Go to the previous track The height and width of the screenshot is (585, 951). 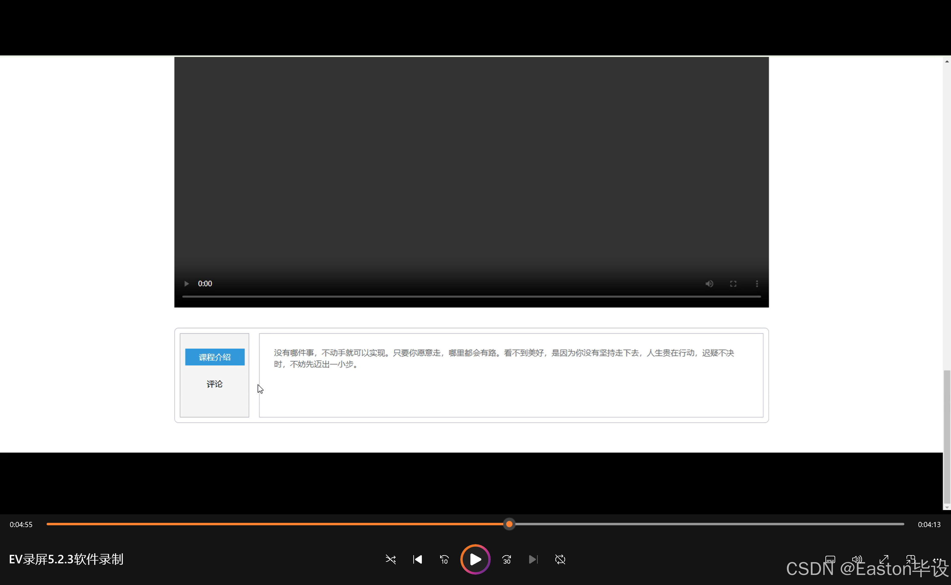(418, 559)
